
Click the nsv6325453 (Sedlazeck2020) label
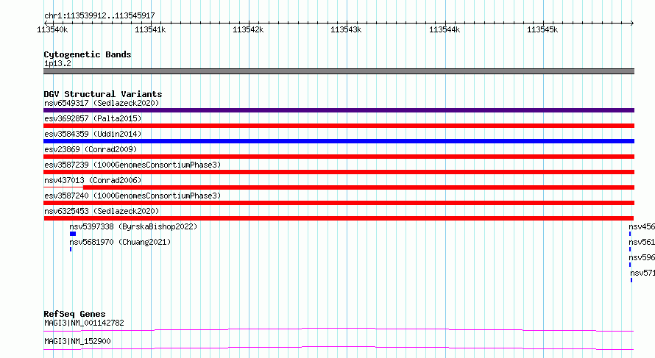(102, 211)
